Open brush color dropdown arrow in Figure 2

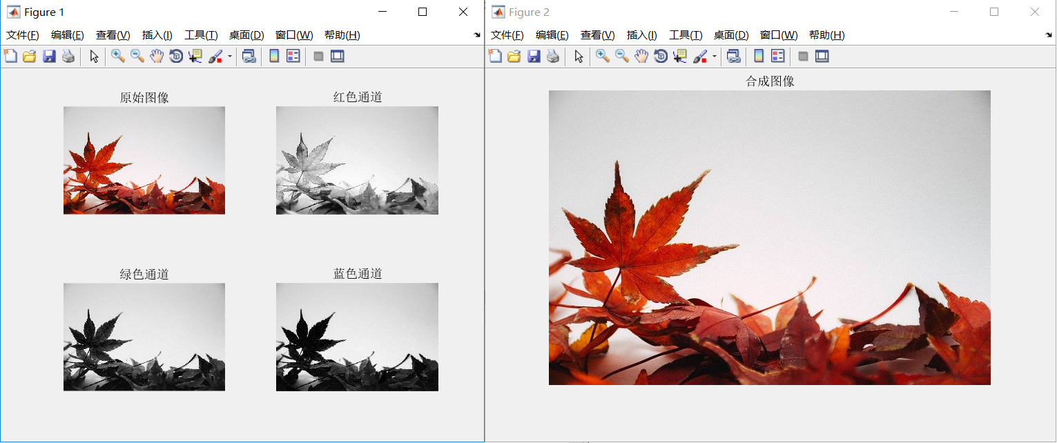click(715, 57)
